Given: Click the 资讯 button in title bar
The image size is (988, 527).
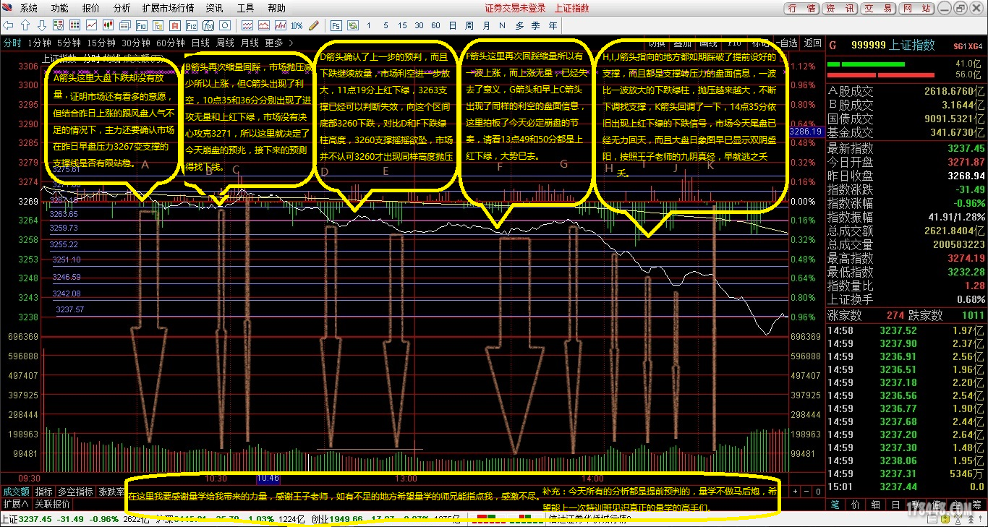Looking at the screenshot, I should click(840, 9).
